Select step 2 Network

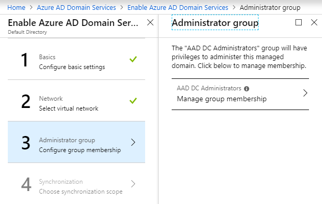tap(76, 101)
